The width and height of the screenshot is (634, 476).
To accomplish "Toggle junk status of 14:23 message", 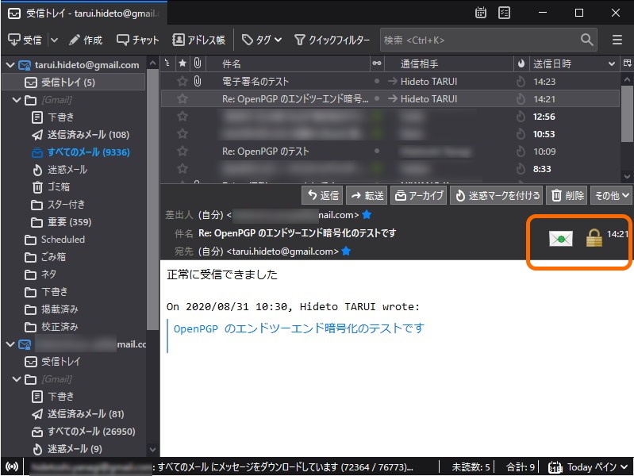I will pyautogui.click(x=521, y=81).
